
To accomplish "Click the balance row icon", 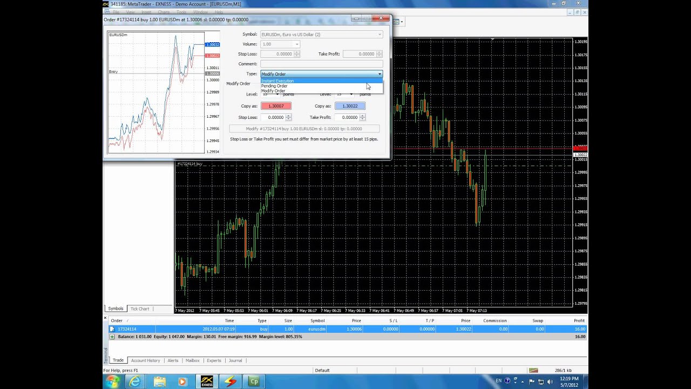I will [x=112, y=337].
